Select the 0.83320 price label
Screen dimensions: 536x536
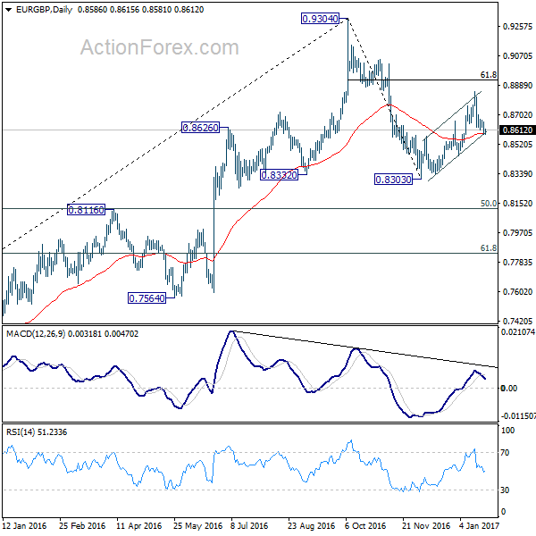coord(279,175)
